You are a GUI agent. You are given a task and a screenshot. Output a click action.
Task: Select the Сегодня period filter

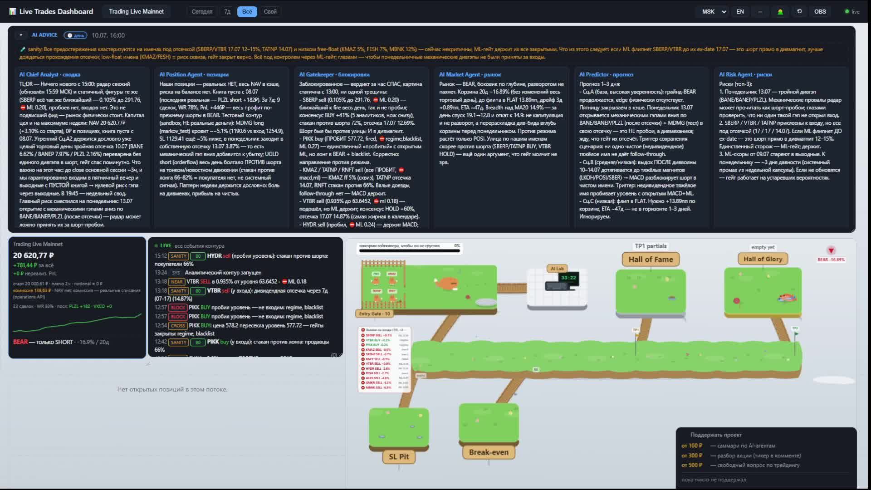click(x=202, y=11)
